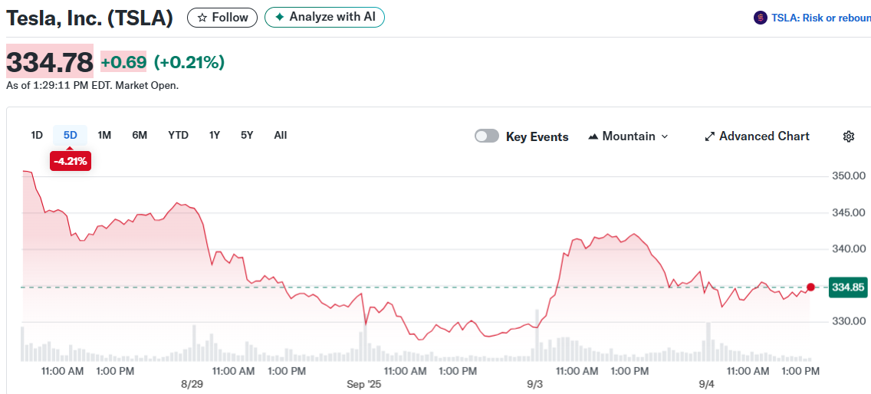Follow the Tesla stock
Screen dimensions: 871x394
tap(222, 18)
